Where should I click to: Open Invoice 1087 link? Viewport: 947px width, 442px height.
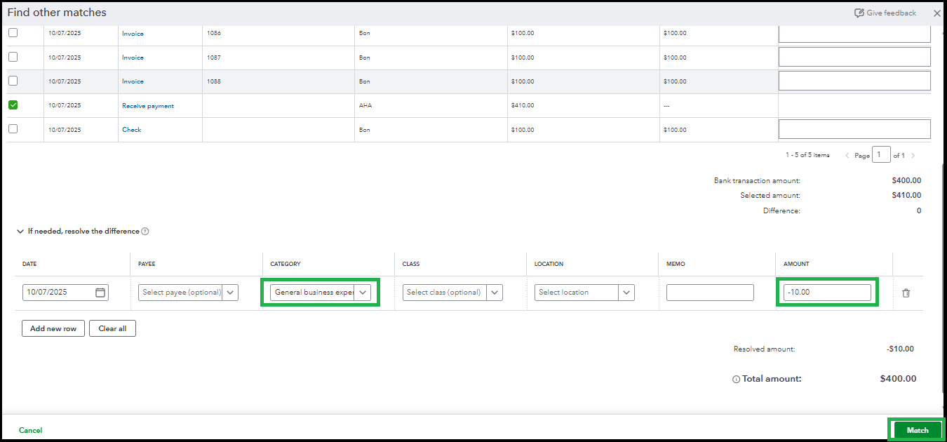pos(133,58)
